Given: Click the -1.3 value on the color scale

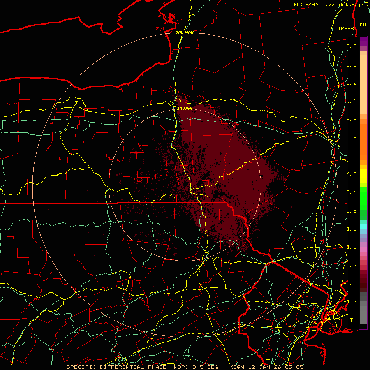Looking at the screenshot, I should [350, 302].
